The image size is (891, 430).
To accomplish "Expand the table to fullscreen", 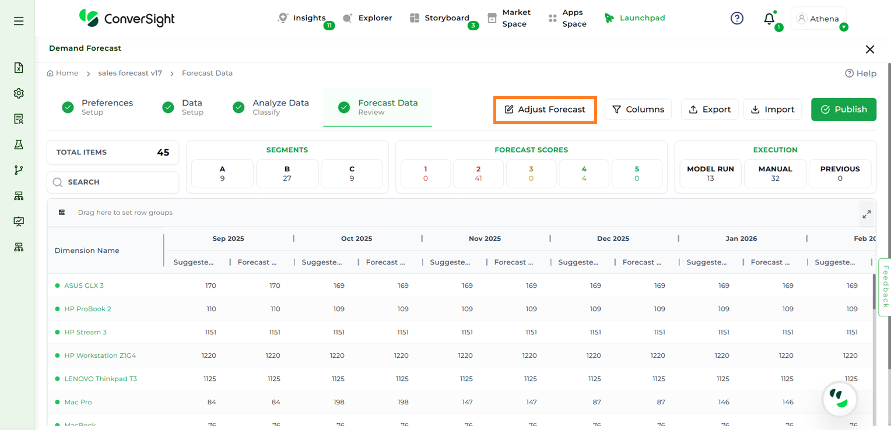I will (867, 214).
